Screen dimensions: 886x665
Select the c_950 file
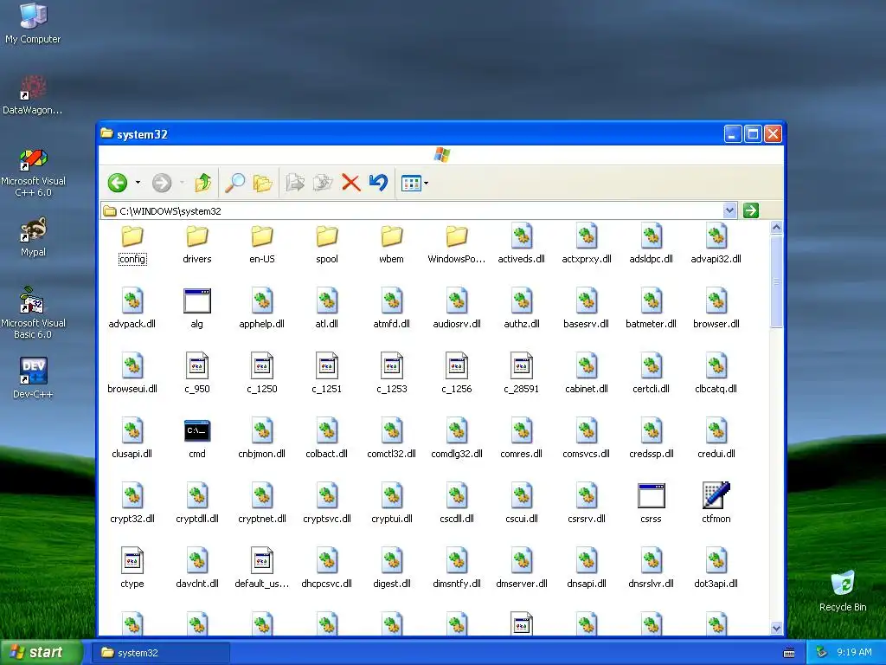(x=197, y=374)
